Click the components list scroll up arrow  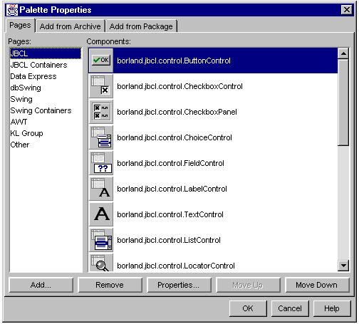coord(343,53)
